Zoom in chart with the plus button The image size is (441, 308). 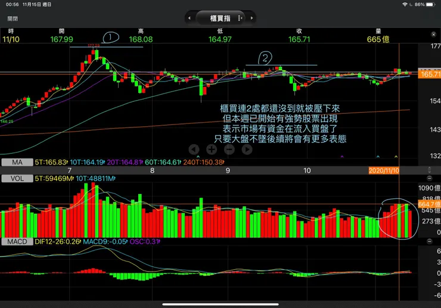(x=212, y=150)
